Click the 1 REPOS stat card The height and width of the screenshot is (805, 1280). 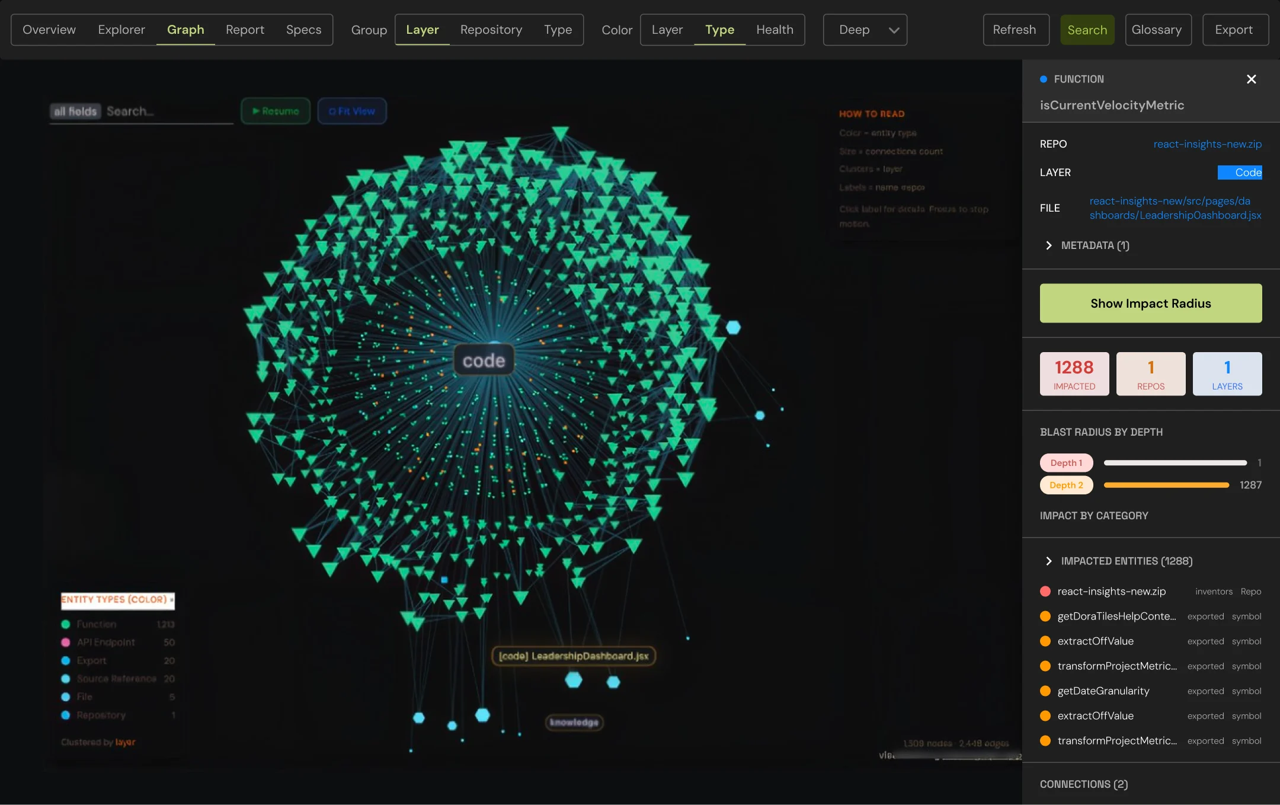pos(1151,374)
